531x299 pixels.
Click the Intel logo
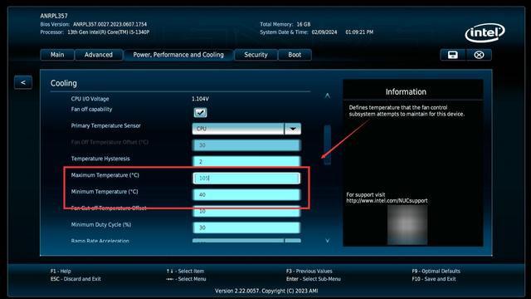click(x=485, y=33)
